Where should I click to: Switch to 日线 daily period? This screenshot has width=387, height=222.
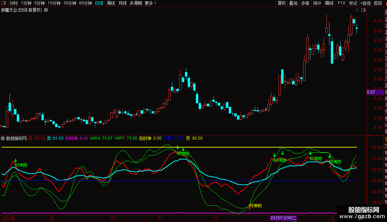coord(99,3)
